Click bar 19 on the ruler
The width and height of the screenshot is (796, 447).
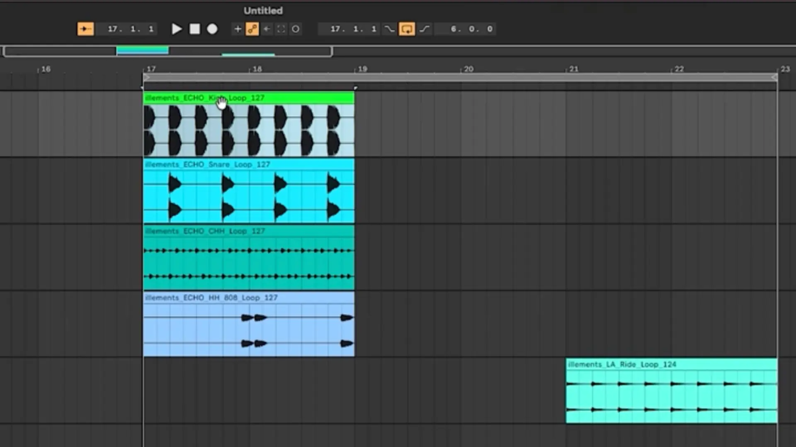point(362,69)
